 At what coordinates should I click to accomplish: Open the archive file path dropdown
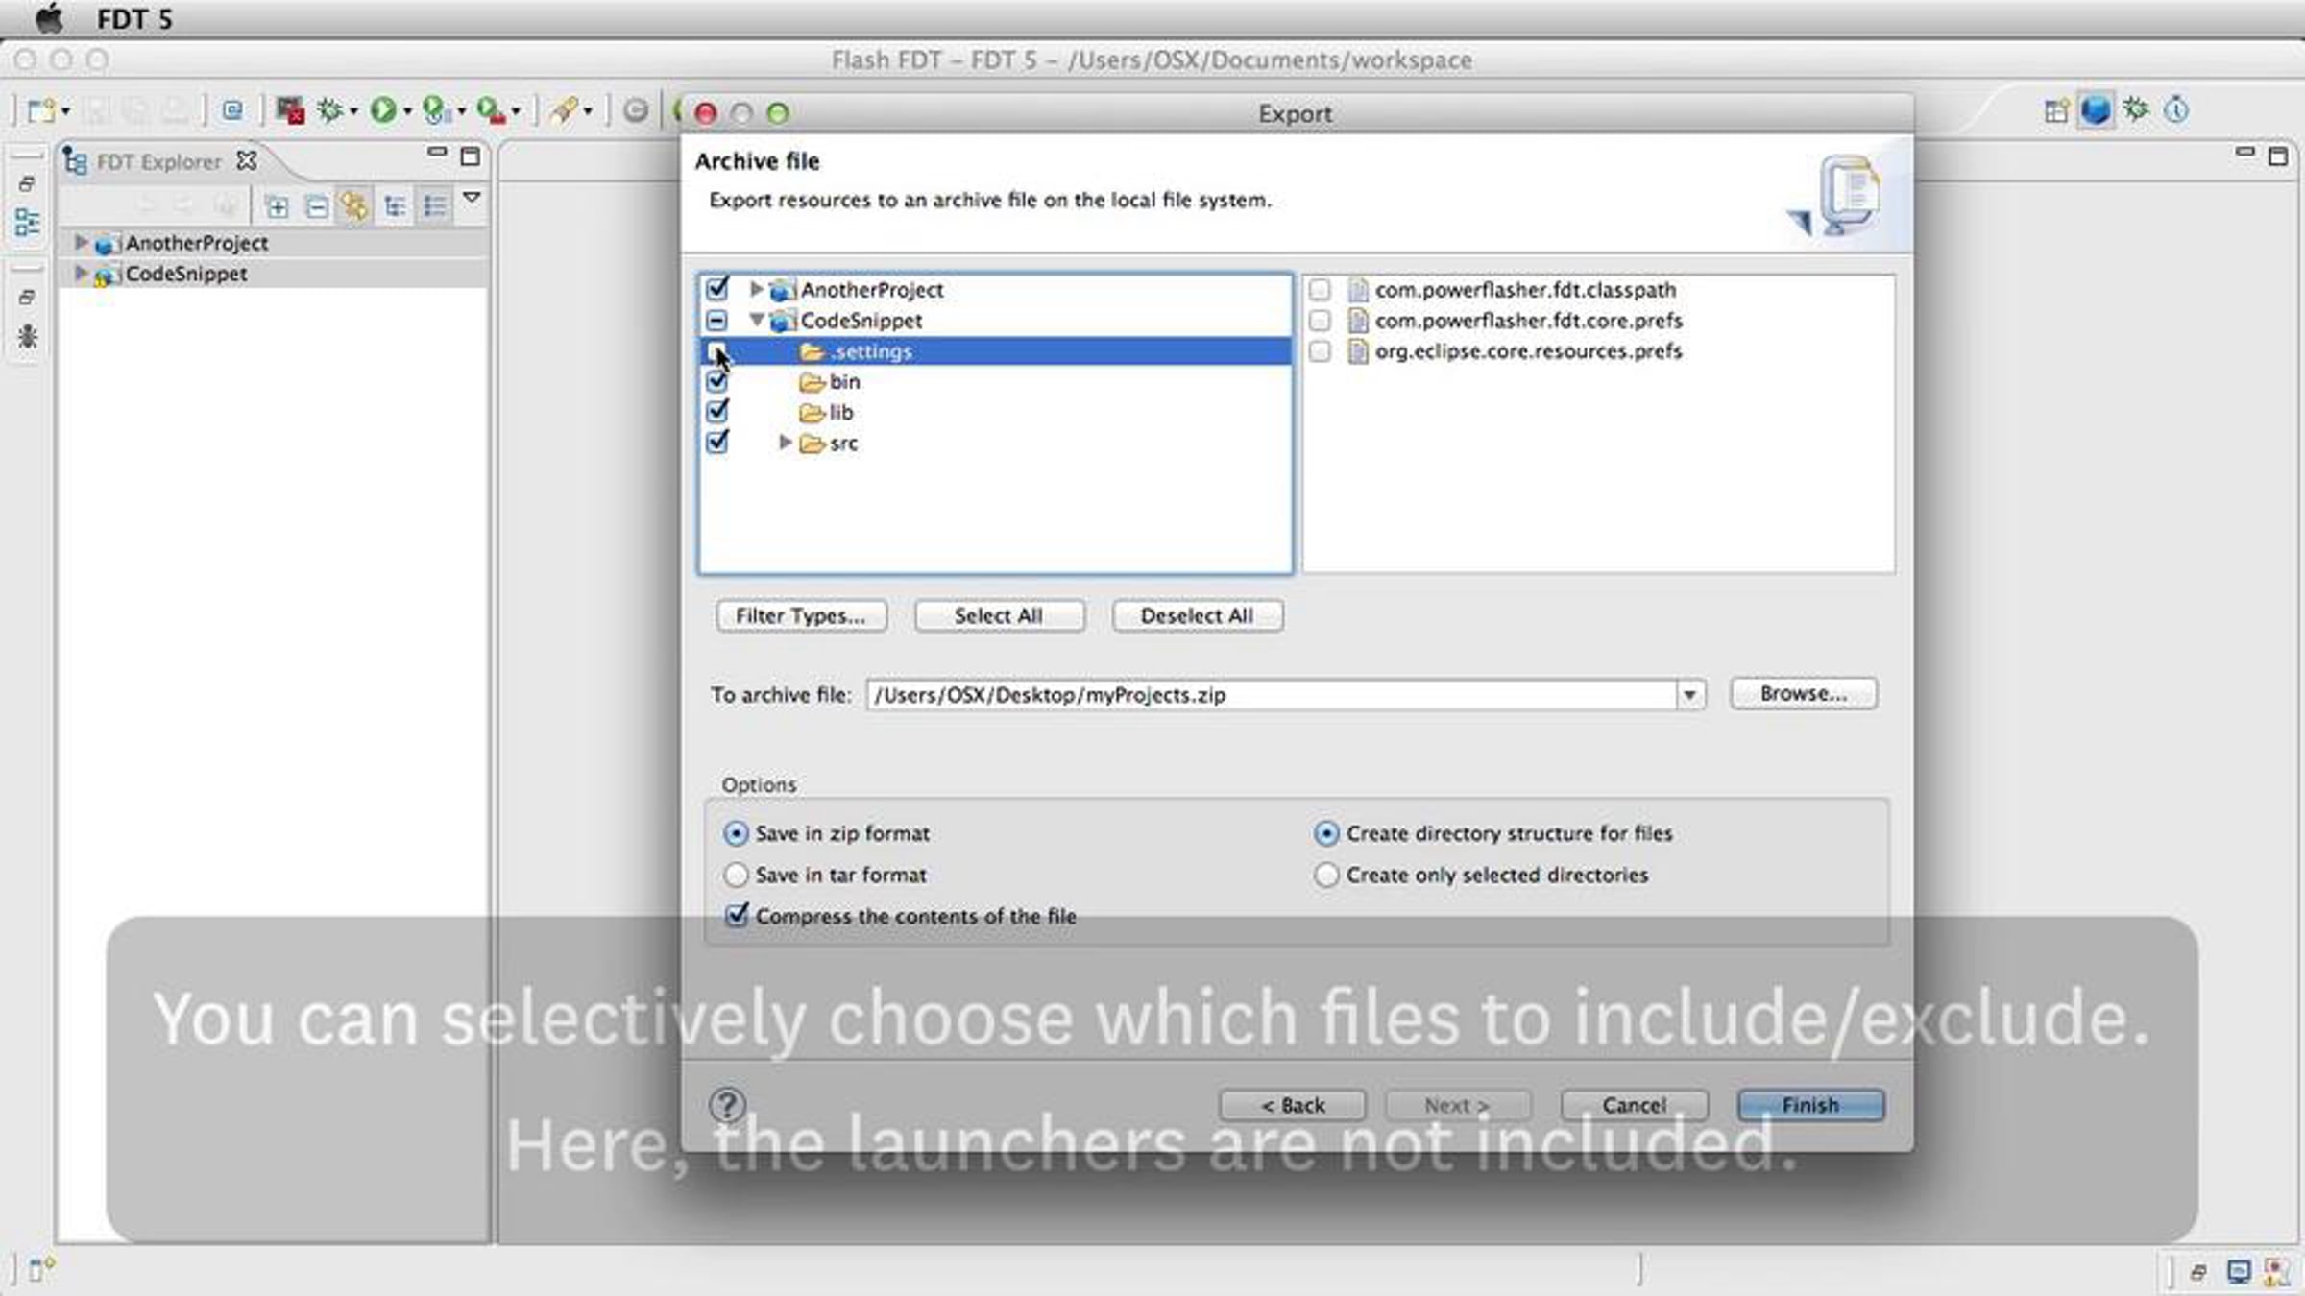pyautogui.click(x=1689, y=694)
